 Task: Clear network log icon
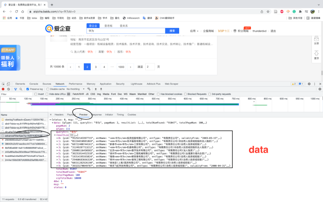tap(8, 89)
